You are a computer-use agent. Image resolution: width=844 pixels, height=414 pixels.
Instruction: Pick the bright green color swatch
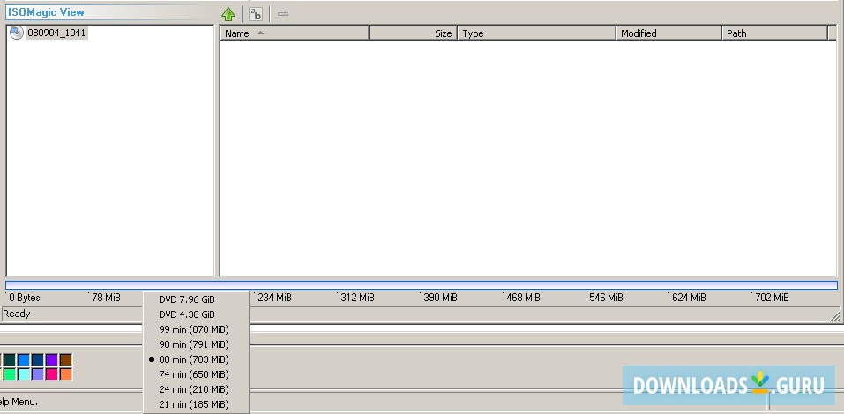pyautogui.click(x=9, y=373)
